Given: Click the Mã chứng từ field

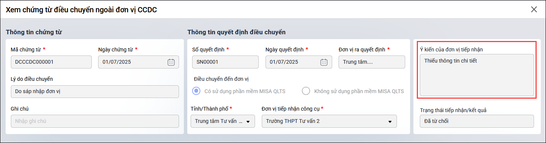Looking at the screenshot, I should [51, 62].
